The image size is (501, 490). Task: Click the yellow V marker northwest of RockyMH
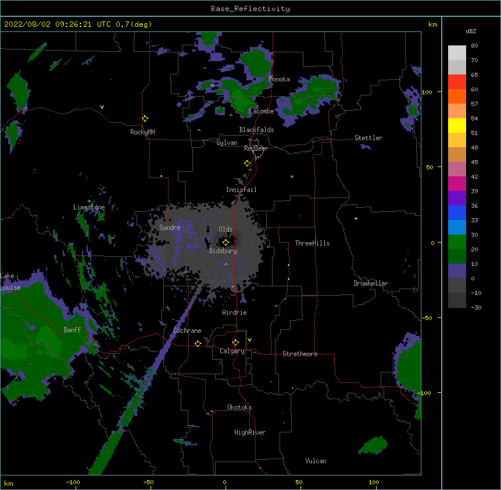[102, 107]
